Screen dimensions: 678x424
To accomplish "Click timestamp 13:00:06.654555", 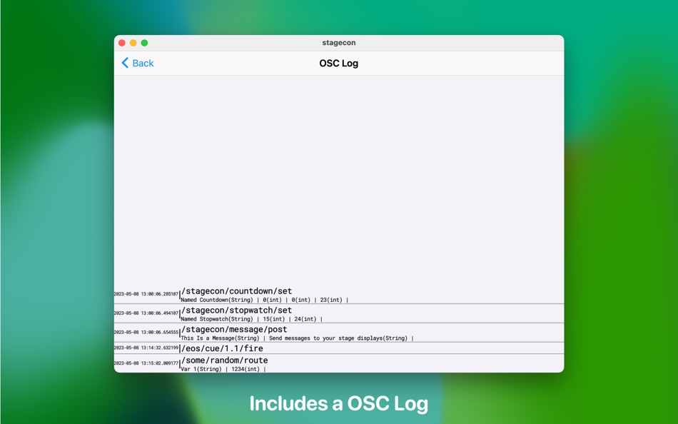I will point(146,333).
